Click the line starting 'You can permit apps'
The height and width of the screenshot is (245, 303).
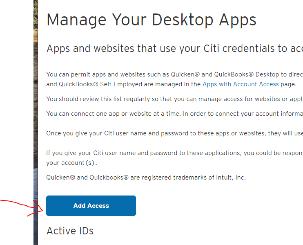click(175, 74)
